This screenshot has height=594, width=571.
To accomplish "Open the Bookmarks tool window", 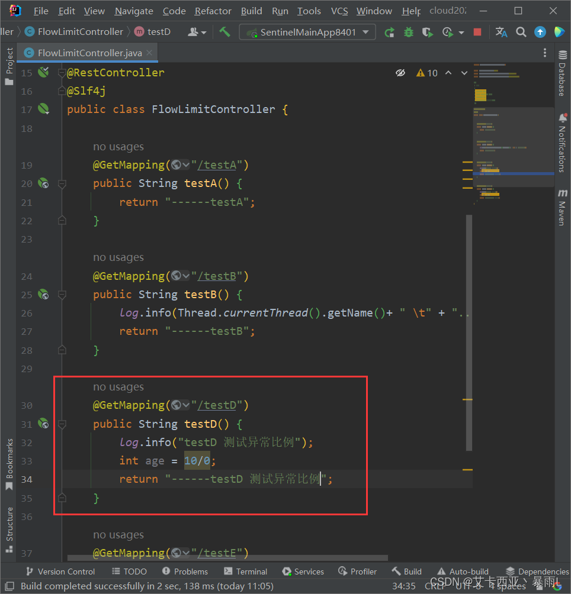I will coord(9,464).
